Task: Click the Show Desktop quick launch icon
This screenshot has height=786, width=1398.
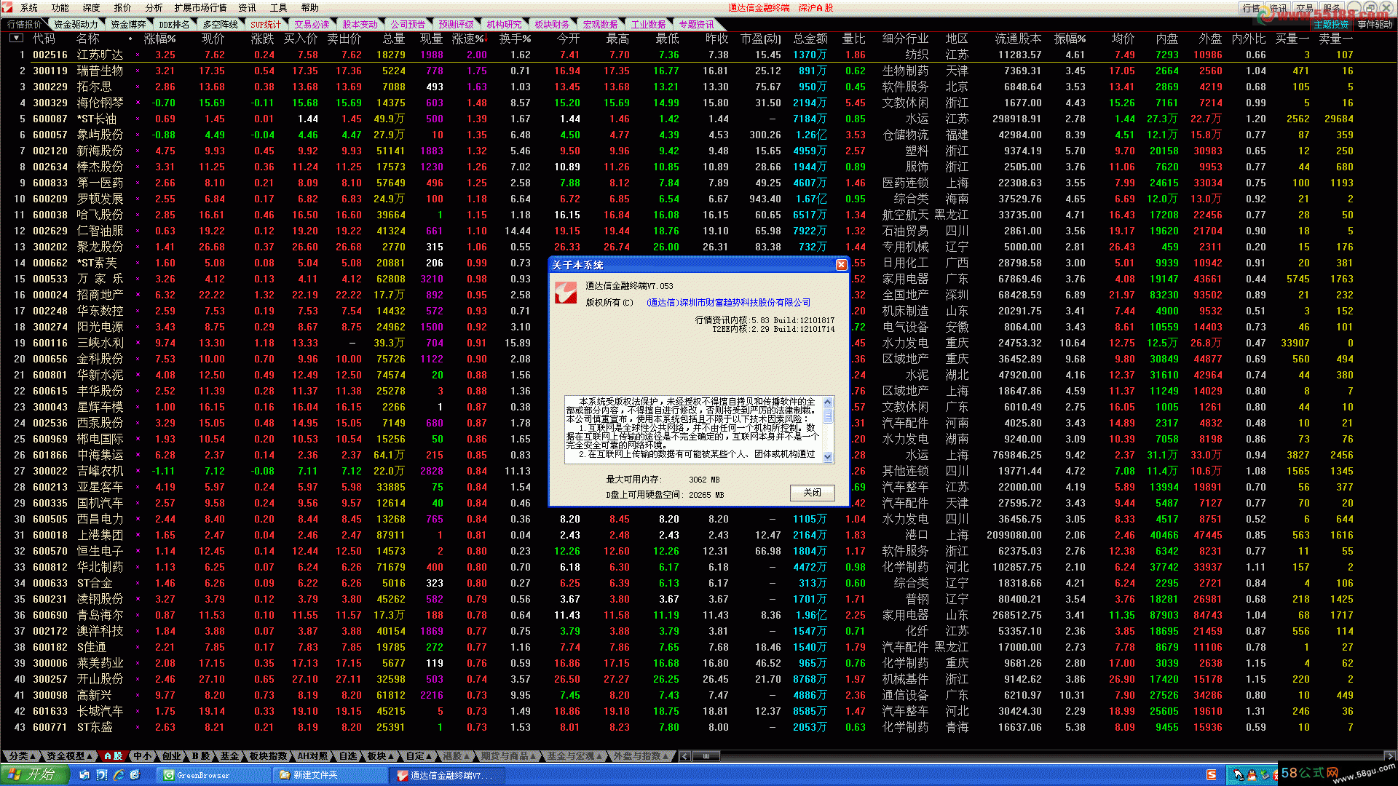Action: point(85,775)
